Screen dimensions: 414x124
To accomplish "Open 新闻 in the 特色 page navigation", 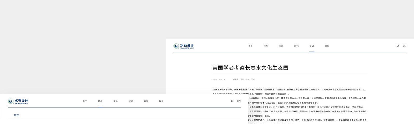I will pos(146,101).
